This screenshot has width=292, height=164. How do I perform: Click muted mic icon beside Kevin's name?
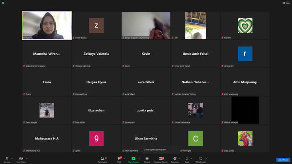click(x=123, y=66)
